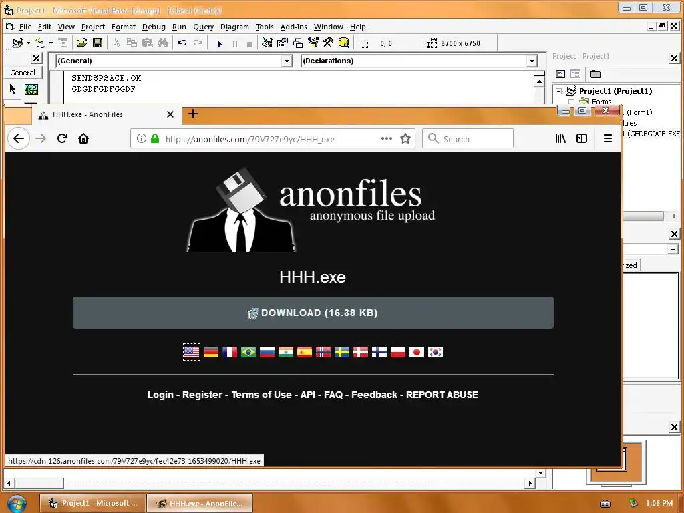Start the program with the Run arrow
This screenshot has width=684, height=513.
[x=220, y=44]
